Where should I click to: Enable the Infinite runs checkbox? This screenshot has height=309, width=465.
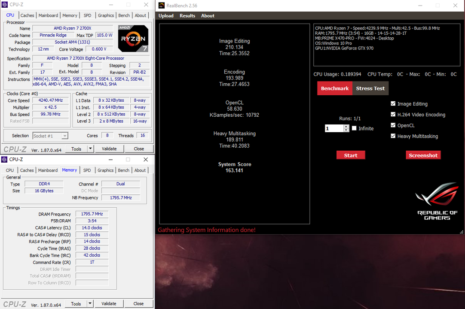coord(354,128)
